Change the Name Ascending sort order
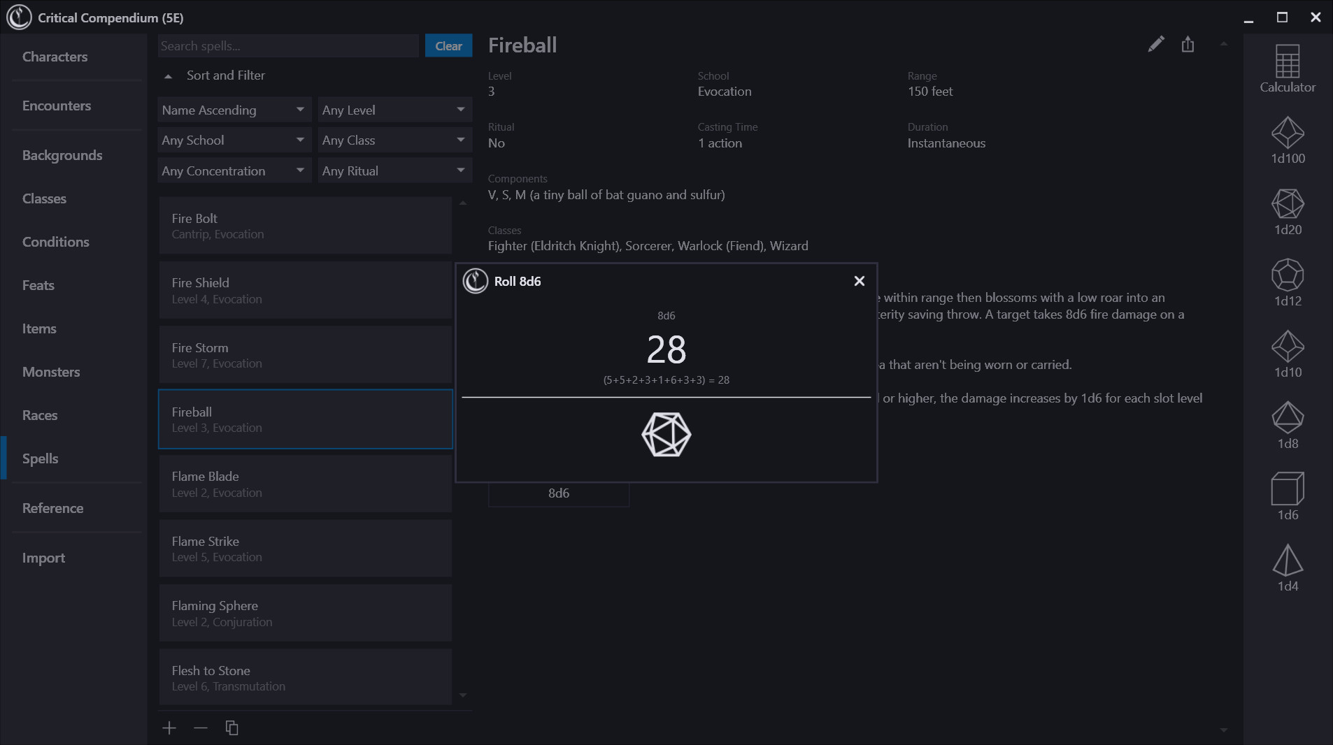Screen dimensions: 1333x745 pos(234,109)
